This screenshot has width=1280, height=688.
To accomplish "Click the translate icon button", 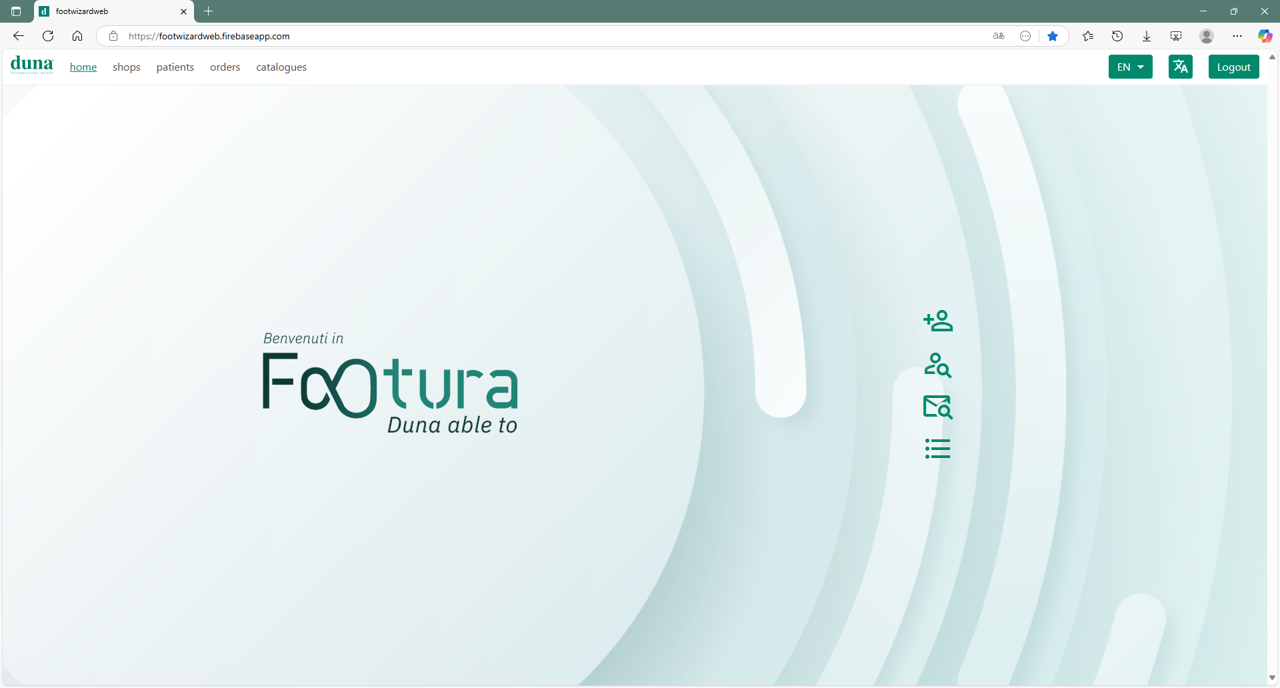I will pyautogui.click(x=1180, y=67).
